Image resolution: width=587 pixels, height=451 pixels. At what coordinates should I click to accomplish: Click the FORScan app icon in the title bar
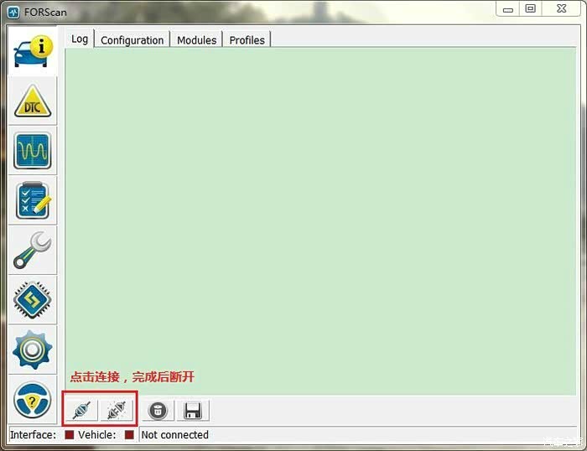pos(13,12)
